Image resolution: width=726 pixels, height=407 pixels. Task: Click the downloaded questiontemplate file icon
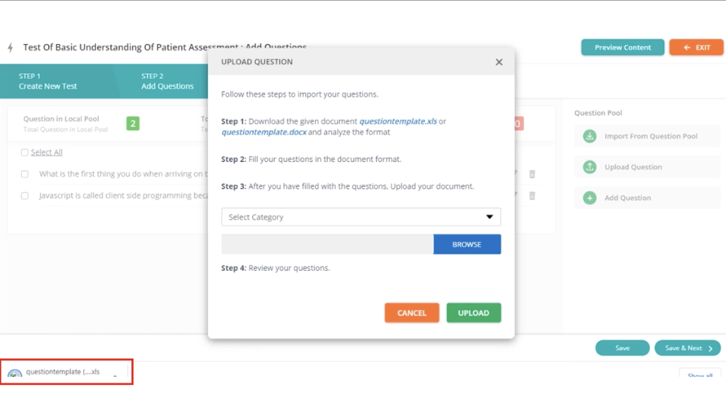click(15, 374)
